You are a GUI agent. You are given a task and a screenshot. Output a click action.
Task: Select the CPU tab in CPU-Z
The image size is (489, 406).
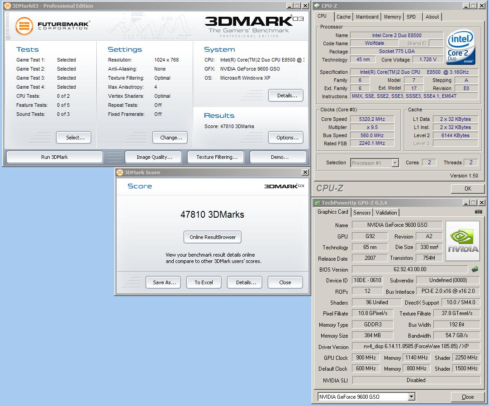(322, 16)
